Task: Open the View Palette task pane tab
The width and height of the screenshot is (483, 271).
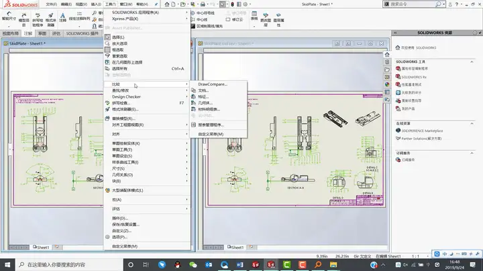Action: coord(387,77)
